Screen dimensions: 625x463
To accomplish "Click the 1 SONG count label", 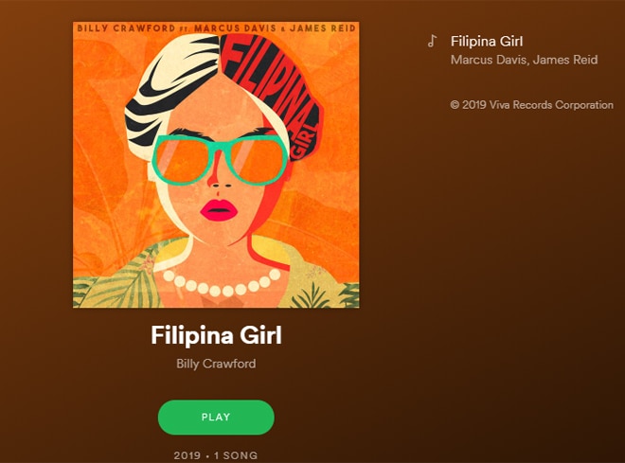I will 236,455.
